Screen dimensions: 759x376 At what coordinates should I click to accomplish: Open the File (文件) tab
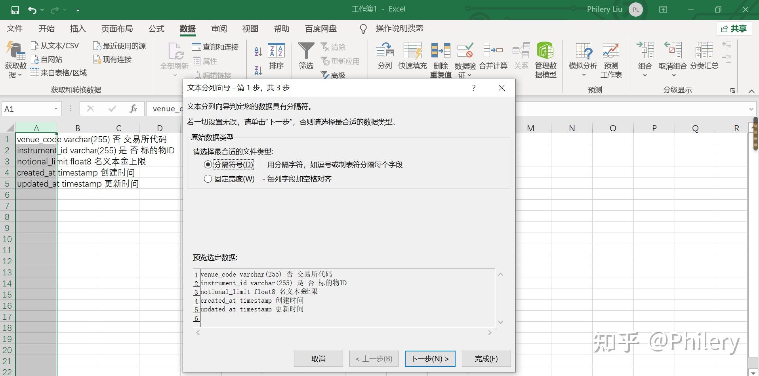[15, 29]
